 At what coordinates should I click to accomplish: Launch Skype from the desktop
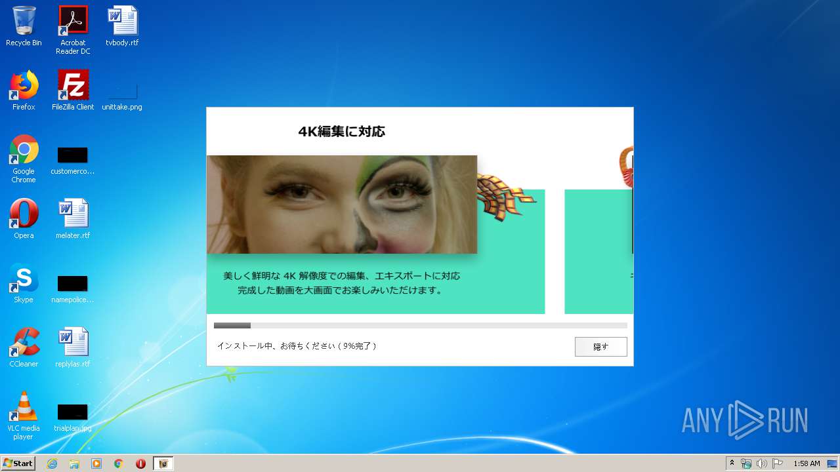24,283
